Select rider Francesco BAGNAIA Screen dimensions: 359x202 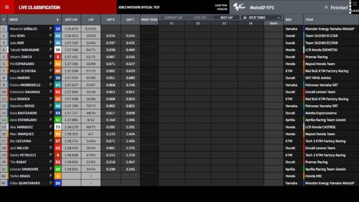tap(25, 92)
